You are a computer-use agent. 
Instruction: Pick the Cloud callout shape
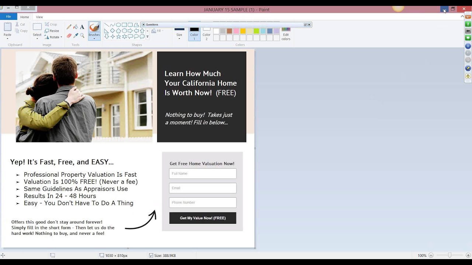[142, 37]
